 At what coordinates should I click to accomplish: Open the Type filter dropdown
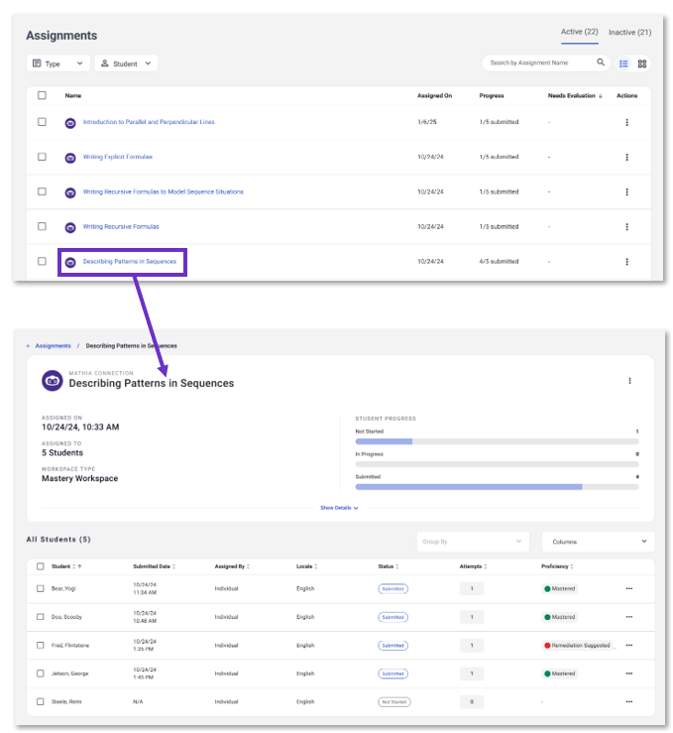tap(58, 63)
